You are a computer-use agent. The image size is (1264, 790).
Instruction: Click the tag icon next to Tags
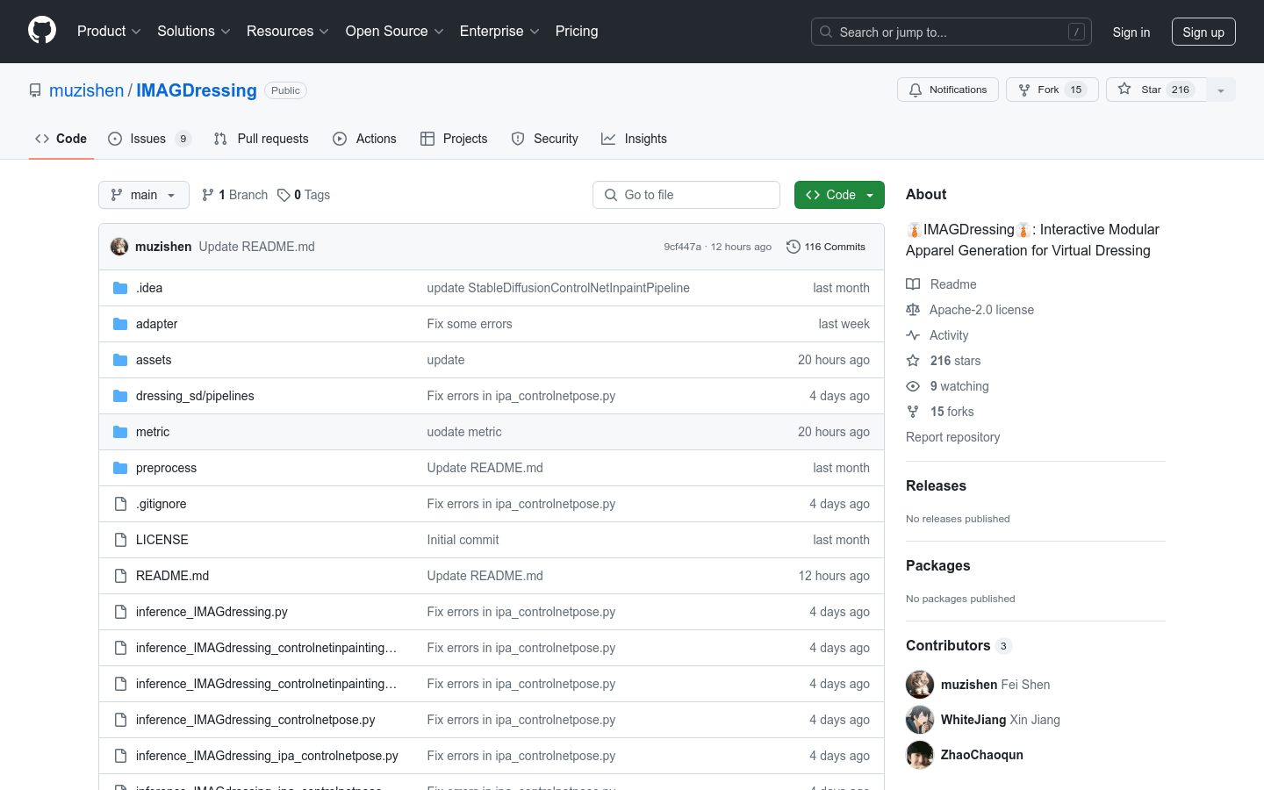(284, 195)
